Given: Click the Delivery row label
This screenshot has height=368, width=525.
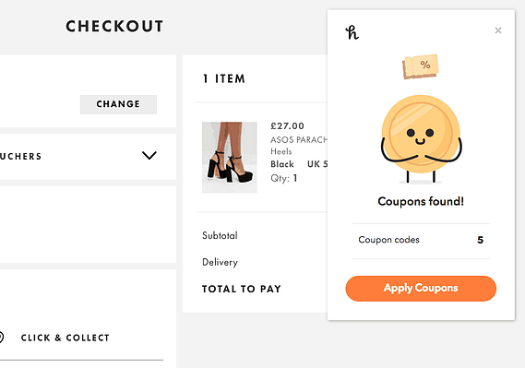Looking at the screenshot, I should click(220, 262).
